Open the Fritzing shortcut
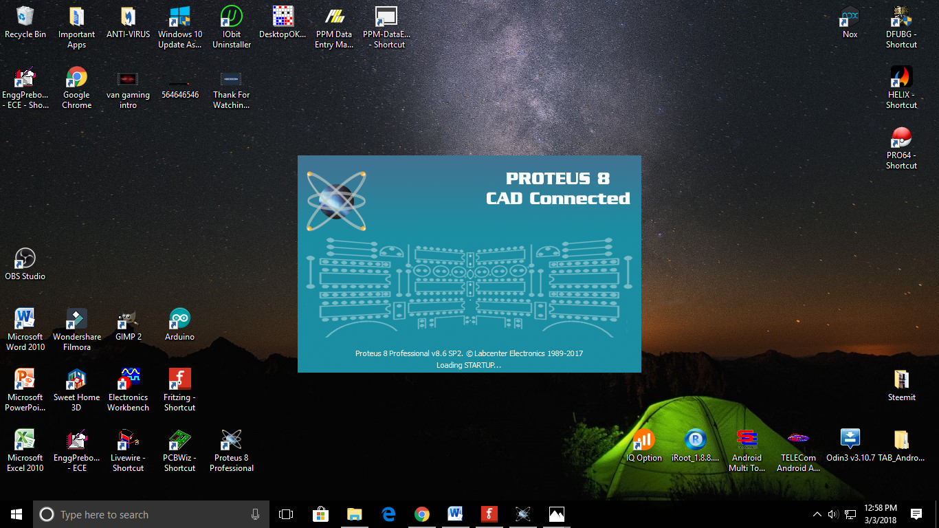The width and height of the screenshot is (939, 528). 179,382
